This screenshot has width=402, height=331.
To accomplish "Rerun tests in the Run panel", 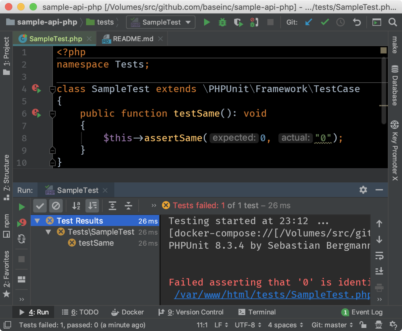I will click(x=22, y=207).
